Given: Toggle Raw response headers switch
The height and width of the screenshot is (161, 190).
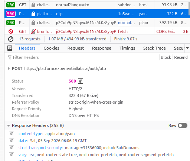Looking at the screenshot, I should (183, 125).
